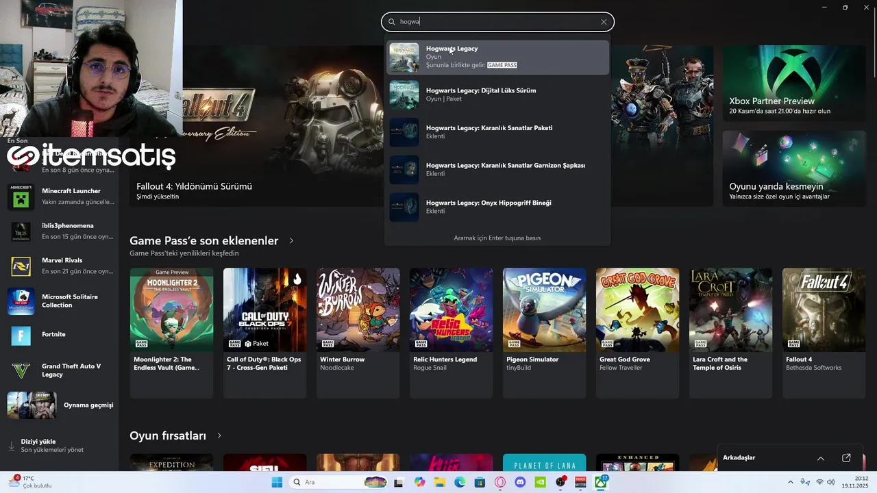Image resolution: width=877 pixels, height=493 pixels.
Task: Open Xbox Partner Preview banner
Action: click(x=794, y=84)
